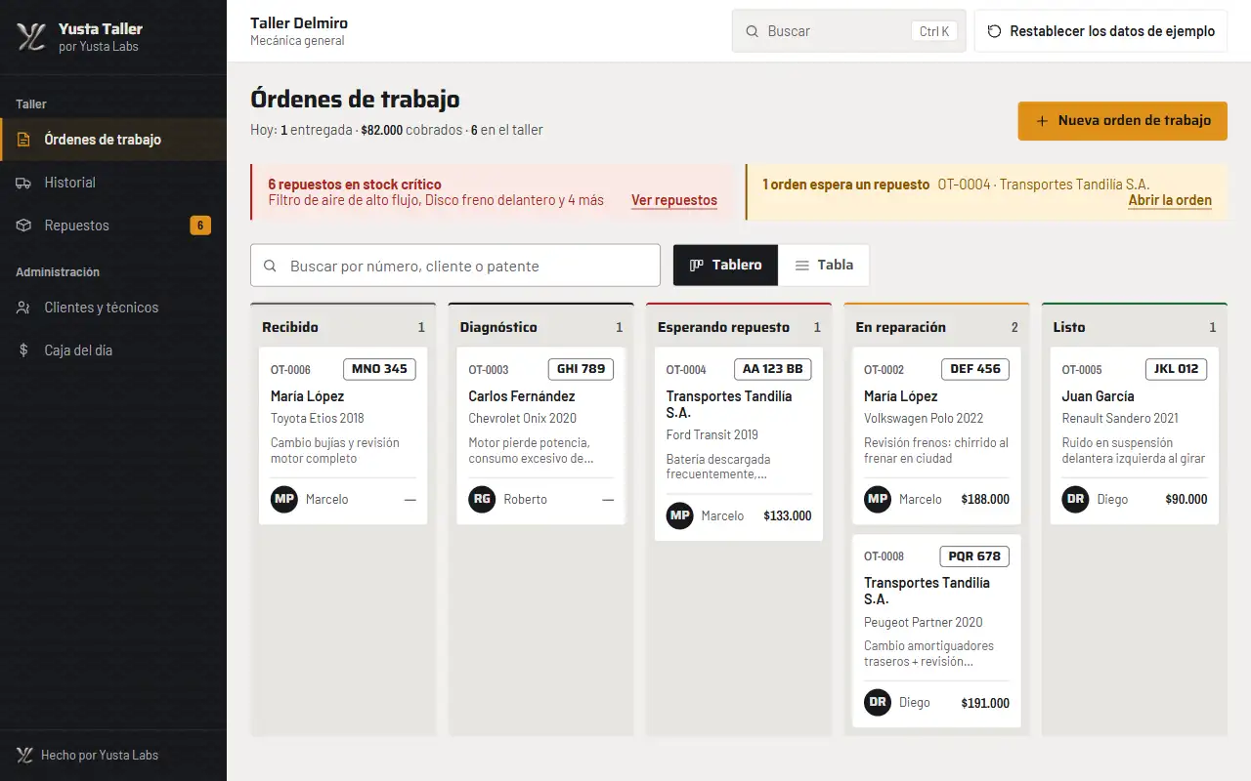
Task: Click the magnifier icon in order search field
Action: point(271,266)
